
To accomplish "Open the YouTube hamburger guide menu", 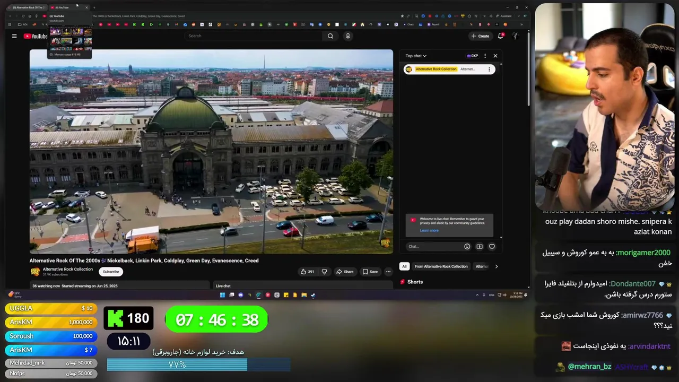I will tap(14, 36).
